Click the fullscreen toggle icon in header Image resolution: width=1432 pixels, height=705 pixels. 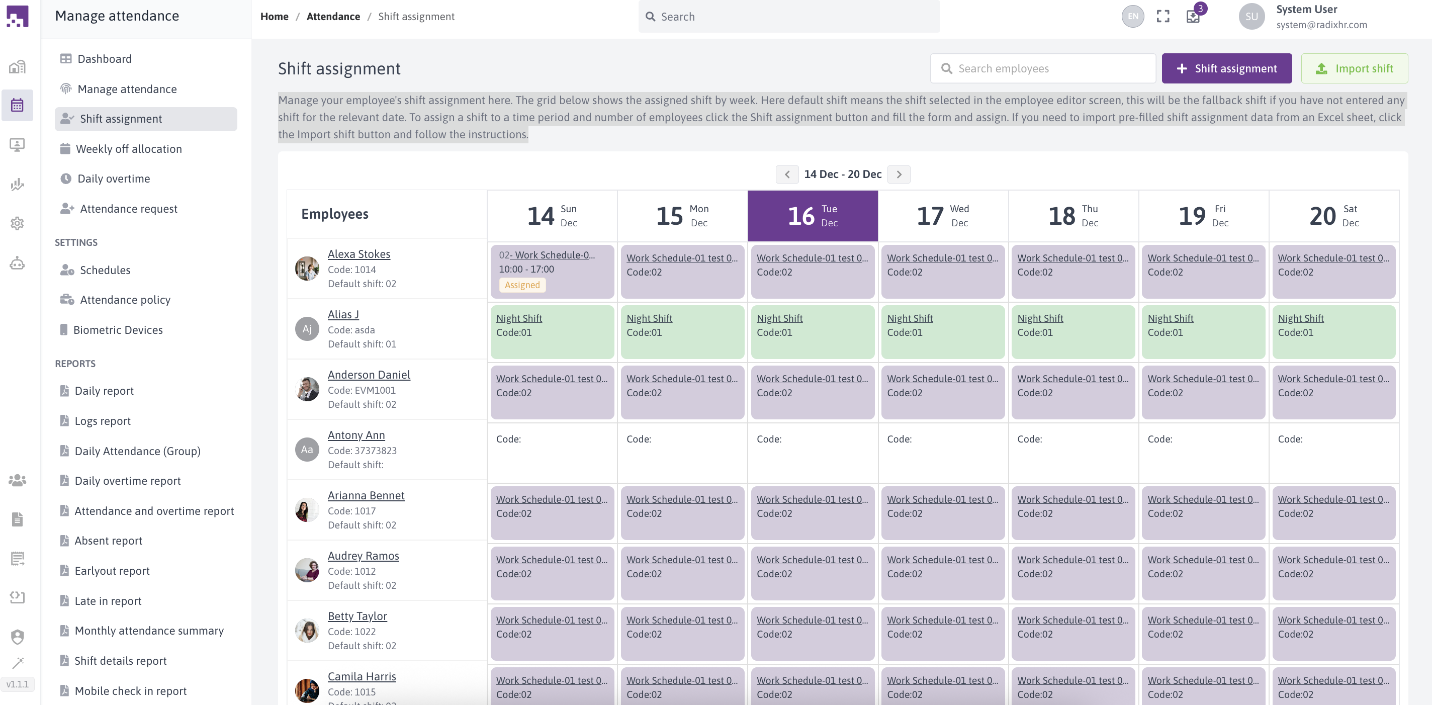(1162, 16)
